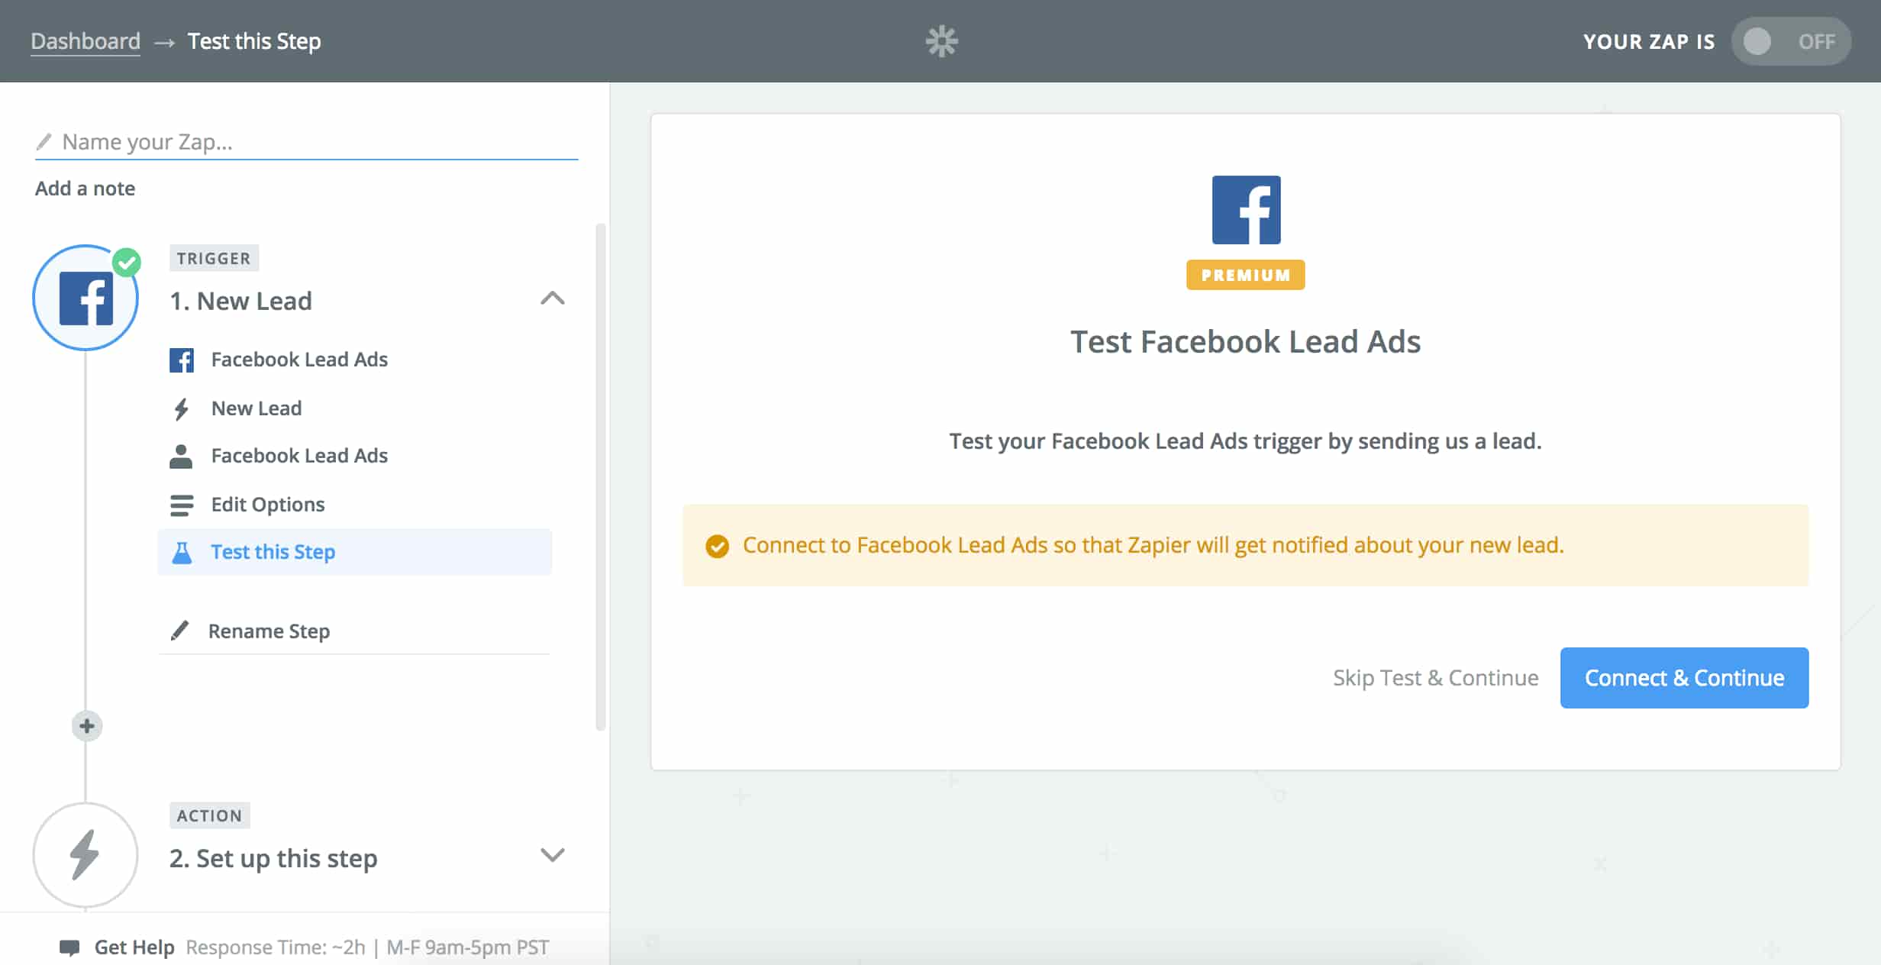Toggle the Zap ON/OFF switch
This screenshot has width=1881, height=965.
1790,41
